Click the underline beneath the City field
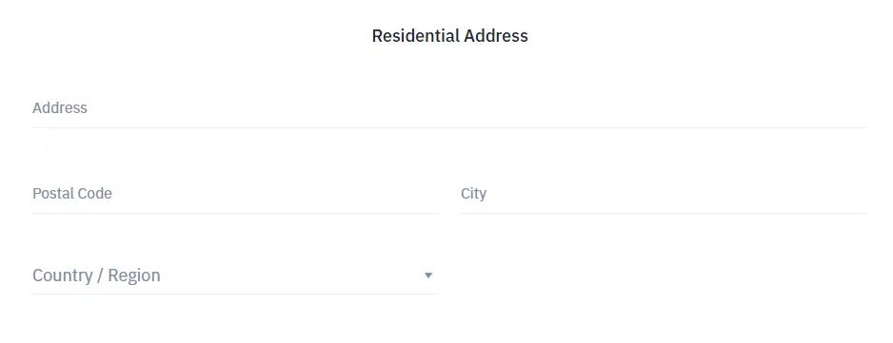 [665, 214]
